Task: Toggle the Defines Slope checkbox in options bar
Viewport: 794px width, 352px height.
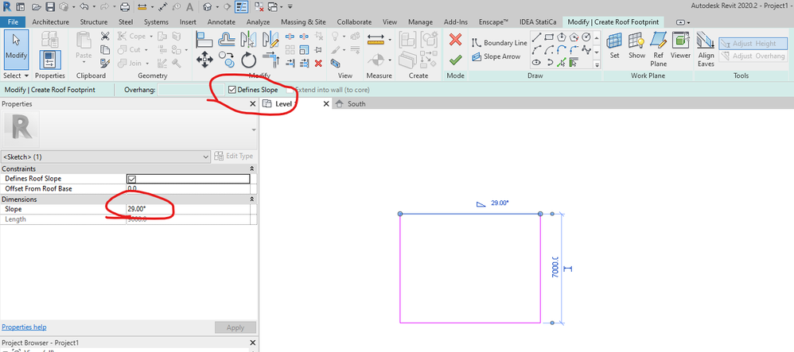Action: (232, 90)
